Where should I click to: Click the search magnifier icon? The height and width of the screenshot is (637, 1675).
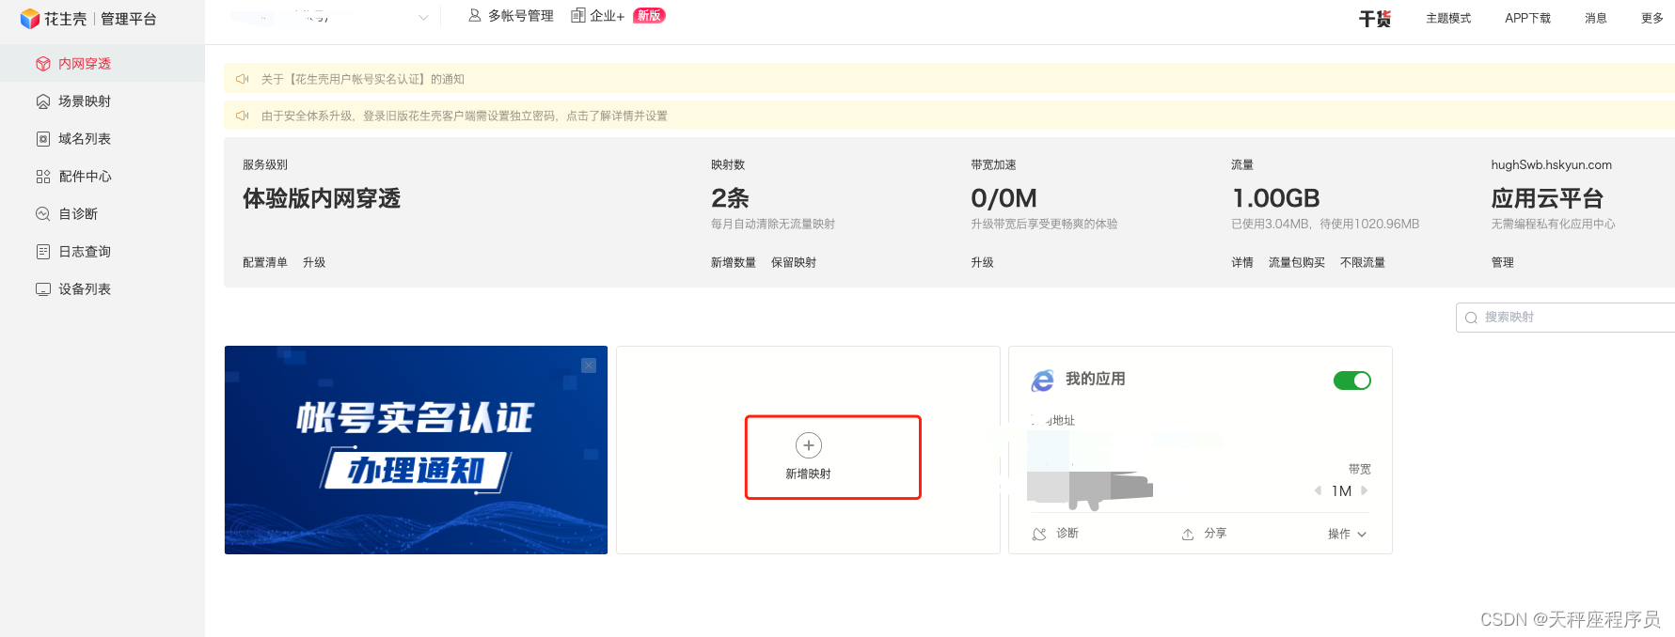coord(1471,318)
